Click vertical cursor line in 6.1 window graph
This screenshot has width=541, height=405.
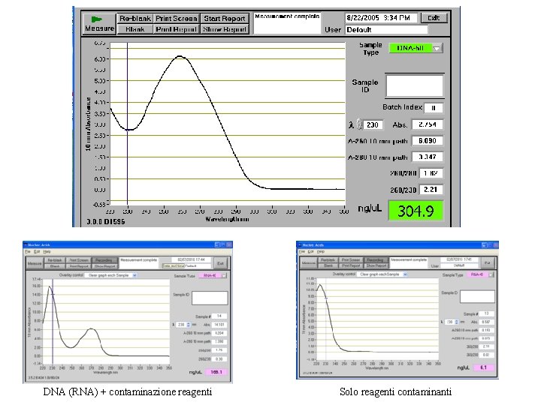325,319
